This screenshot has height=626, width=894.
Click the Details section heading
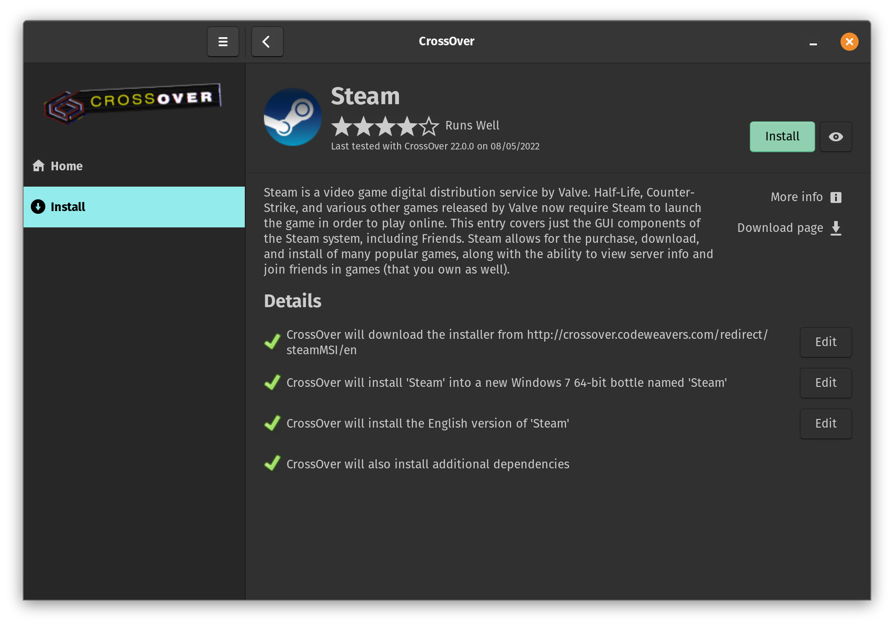pyautogui.click(x=292, y=301)
